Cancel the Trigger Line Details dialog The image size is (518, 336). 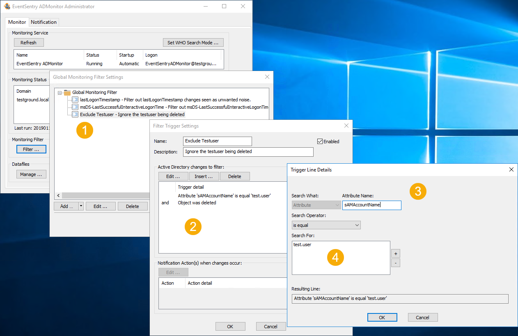(423, 317)
